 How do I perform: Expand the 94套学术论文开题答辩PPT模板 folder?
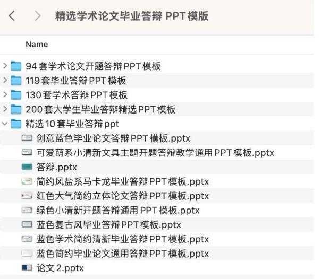coord(5,66)
